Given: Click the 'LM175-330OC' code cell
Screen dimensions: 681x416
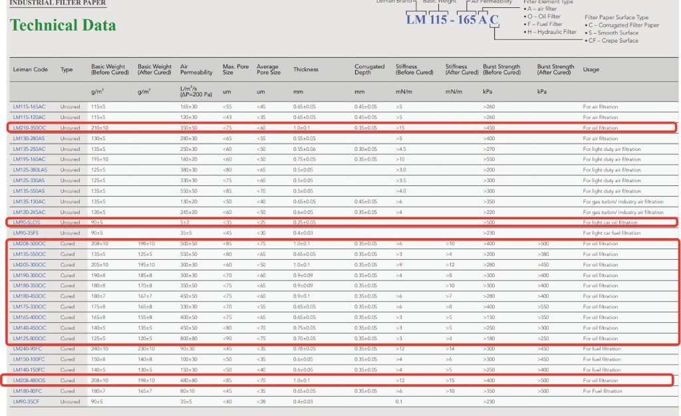Looking at the screenshot, I should (29, 307).
